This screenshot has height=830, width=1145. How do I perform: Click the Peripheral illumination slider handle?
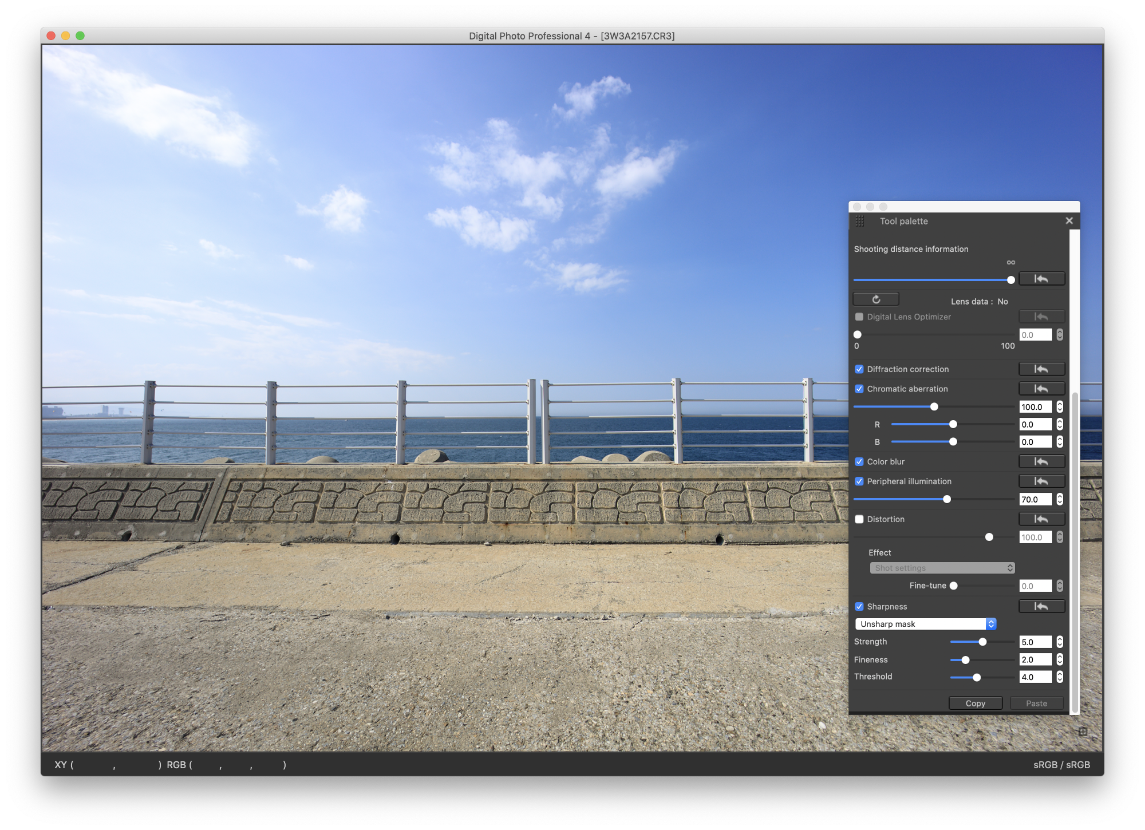click(947, 499)
